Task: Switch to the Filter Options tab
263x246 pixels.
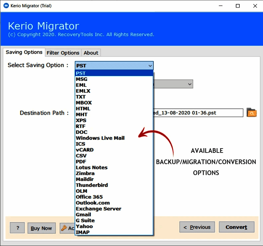Action: click(63, 53)
